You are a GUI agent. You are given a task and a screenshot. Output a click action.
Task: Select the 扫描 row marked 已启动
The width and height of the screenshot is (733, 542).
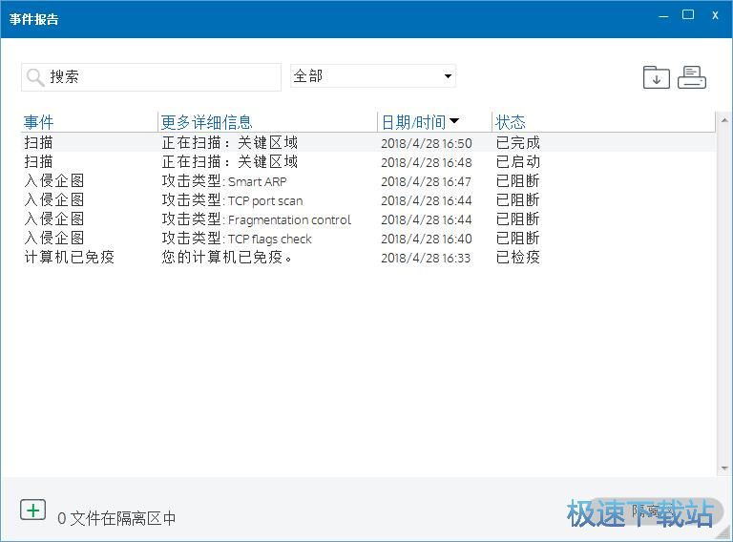point(286,162)
